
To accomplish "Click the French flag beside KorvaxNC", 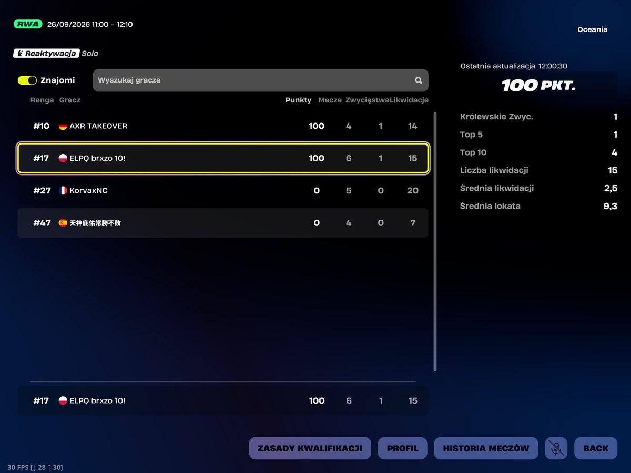I will [63, 191].
